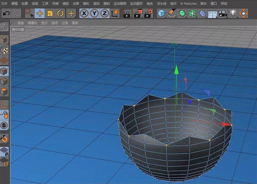Open Subdivision Surface generators flyout
The image size is (257, 184).
(x=182, y=13)
